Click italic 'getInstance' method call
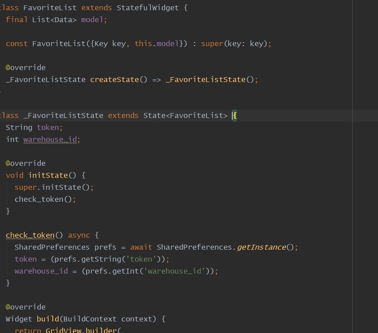Image resolution: width=378 pixels, height=333 pixels. tap(262, 247)
